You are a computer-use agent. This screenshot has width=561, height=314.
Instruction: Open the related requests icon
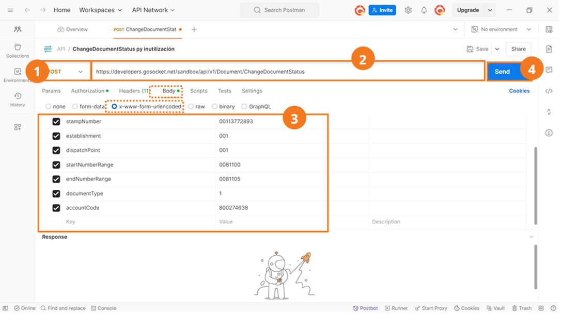pos(549,112)
